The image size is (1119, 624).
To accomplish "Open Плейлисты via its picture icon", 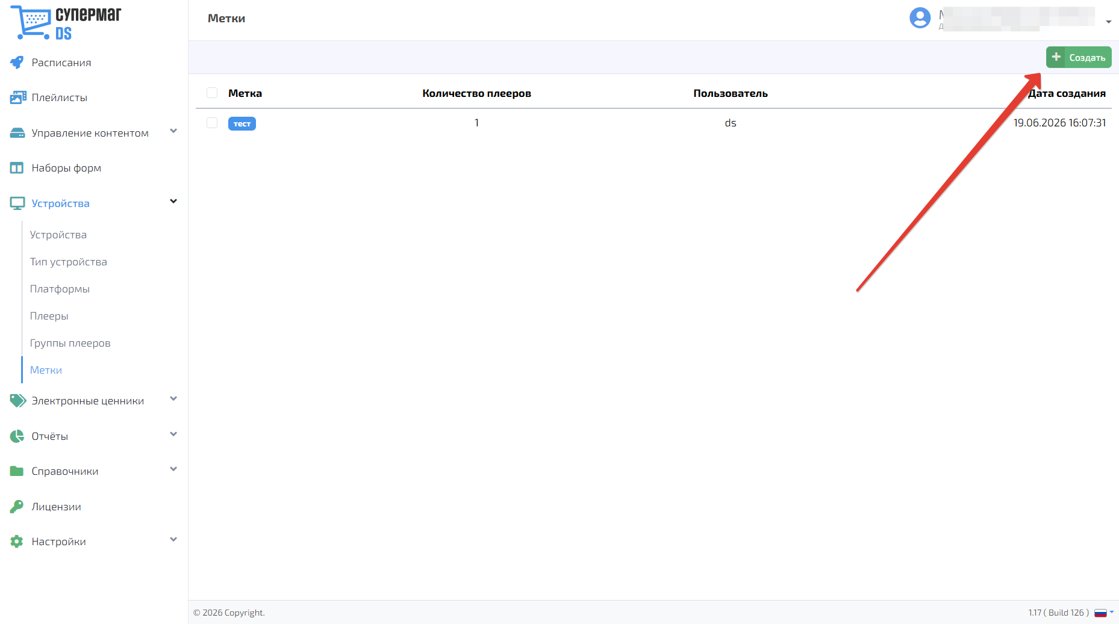I will tap(17, 97).
